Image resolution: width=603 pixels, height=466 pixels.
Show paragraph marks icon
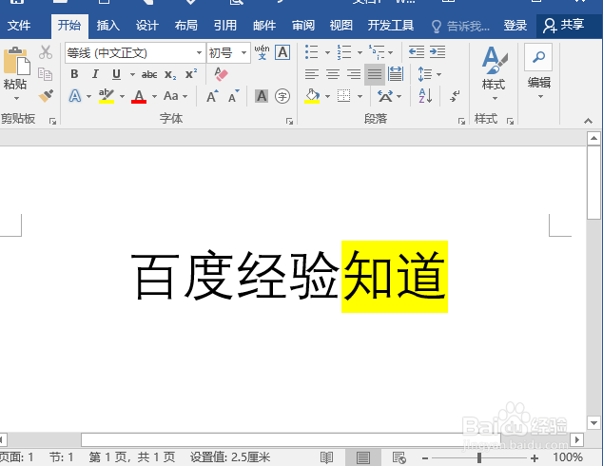(455, 96)
